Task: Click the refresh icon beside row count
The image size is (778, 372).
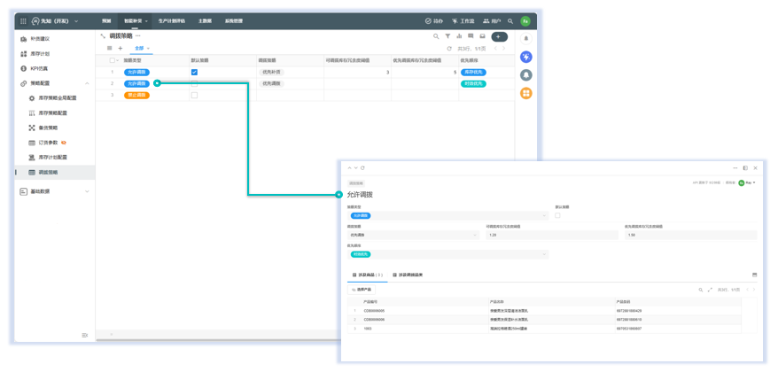Action: 449,49
